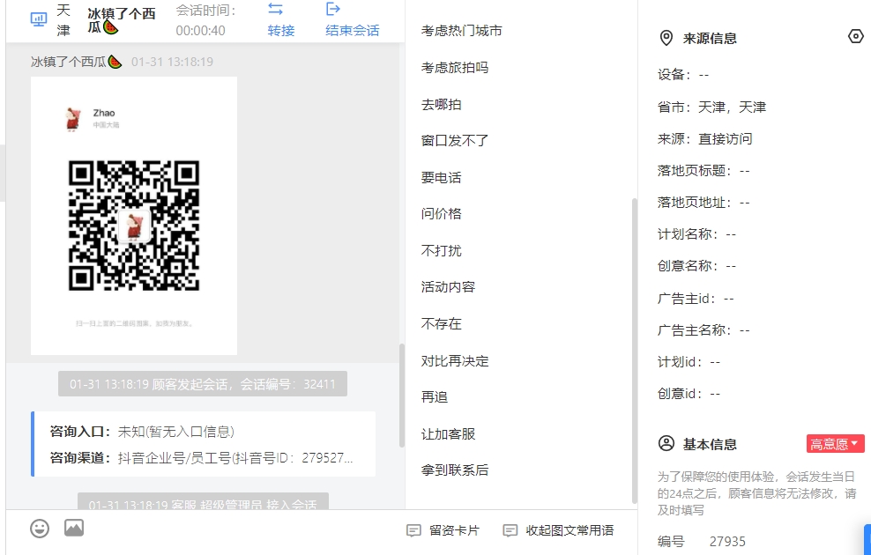Select the quick phrase 拿到联系后

[455, 470]
